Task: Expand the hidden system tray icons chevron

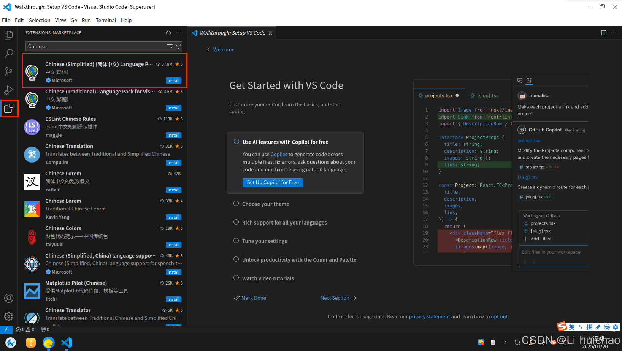Action: click(x=505, y=342)
